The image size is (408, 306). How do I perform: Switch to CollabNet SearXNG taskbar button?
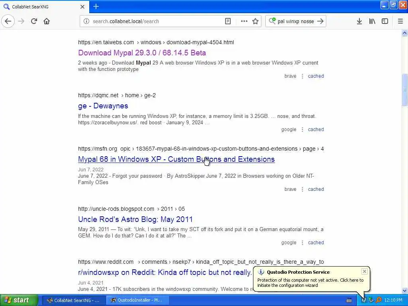74,300
